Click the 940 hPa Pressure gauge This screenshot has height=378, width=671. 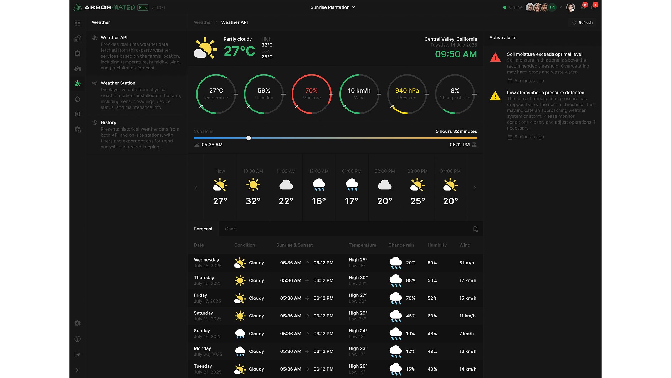coord(407,94)
